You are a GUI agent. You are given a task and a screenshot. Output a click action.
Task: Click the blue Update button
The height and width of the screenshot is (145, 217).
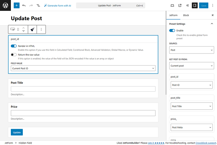click(17, 132)
